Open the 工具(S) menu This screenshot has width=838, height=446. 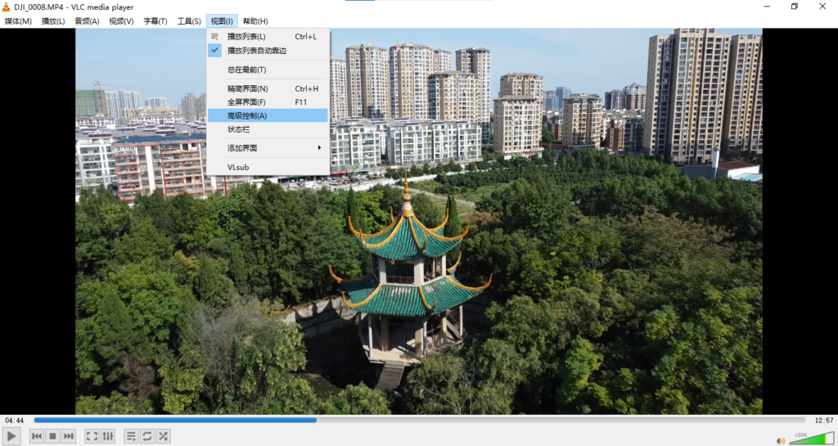pos(189,21)
